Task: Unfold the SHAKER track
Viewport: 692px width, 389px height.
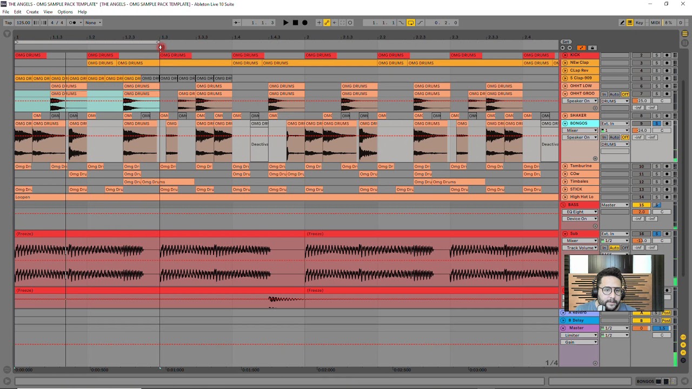Action: click(x=565, y=116)
